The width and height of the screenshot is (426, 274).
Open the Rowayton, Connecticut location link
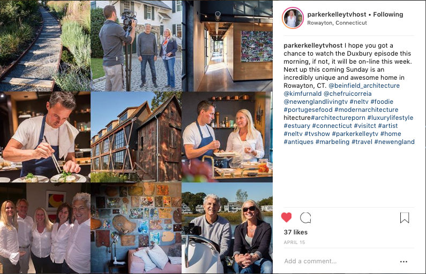point(337,23)
